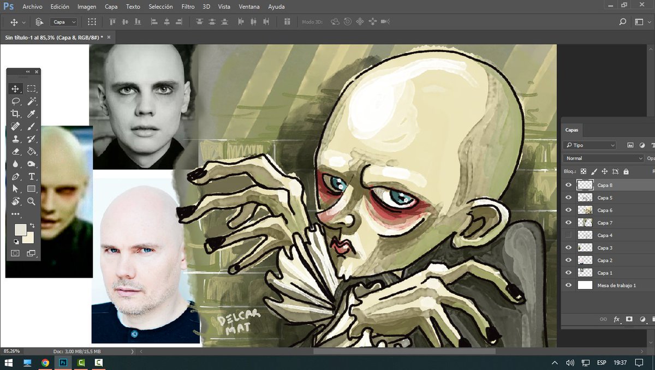Viewport: 655px width, 370px height.
Task: Click the search magnifier in options bar
Action: (622, 22)
